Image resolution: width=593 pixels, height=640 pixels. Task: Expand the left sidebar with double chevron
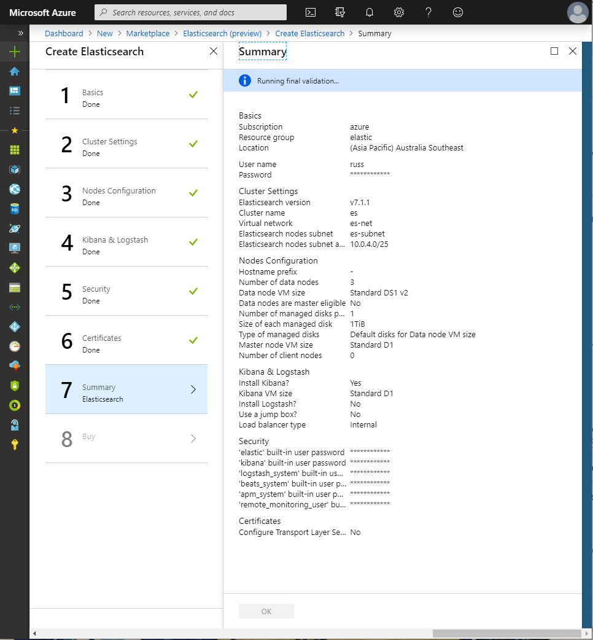coord(20,33)
